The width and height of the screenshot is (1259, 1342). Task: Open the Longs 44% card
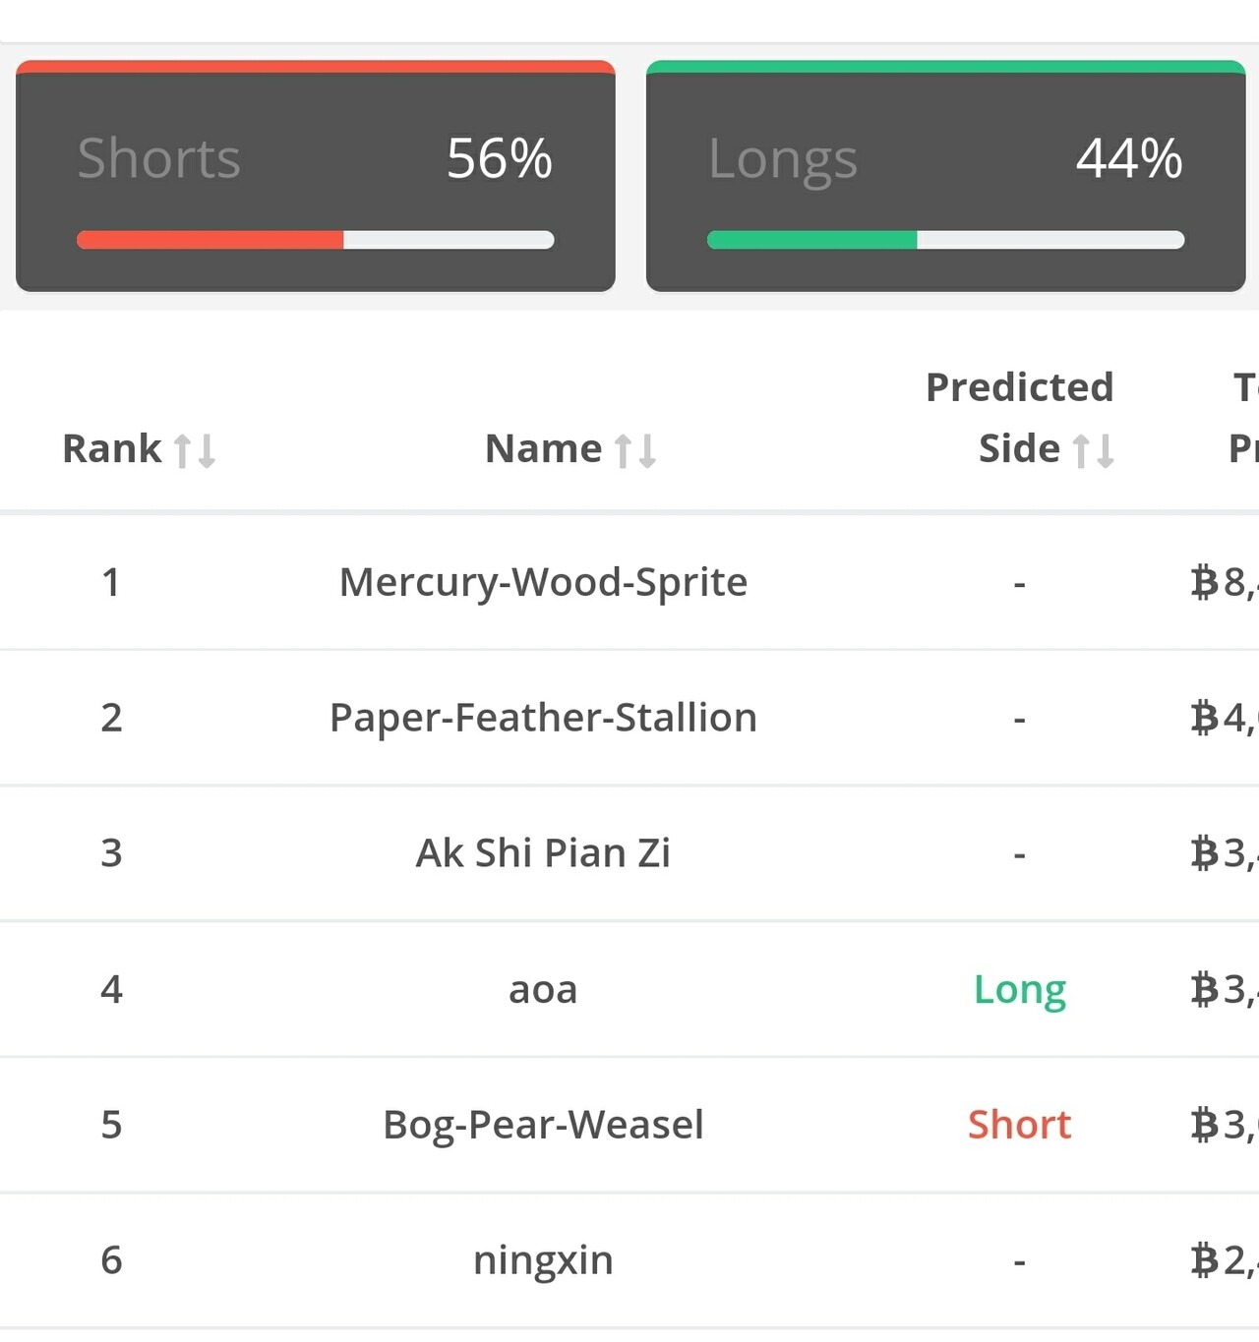tap(945, 177)
